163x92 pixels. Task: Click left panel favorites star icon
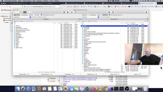[x=80, y=21]
